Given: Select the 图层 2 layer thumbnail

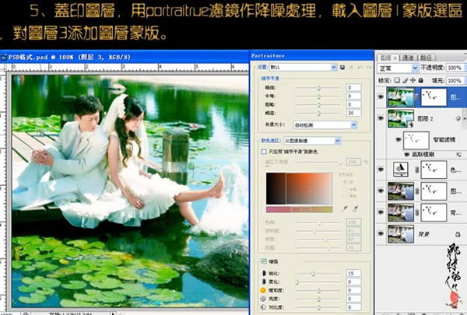Looking at the screenshot, I should click(x=401, y=118).
